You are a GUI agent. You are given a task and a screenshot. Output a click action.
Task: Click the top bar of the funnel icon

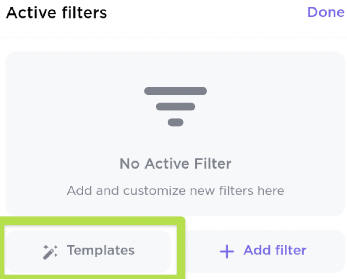(x=176, y=91)
